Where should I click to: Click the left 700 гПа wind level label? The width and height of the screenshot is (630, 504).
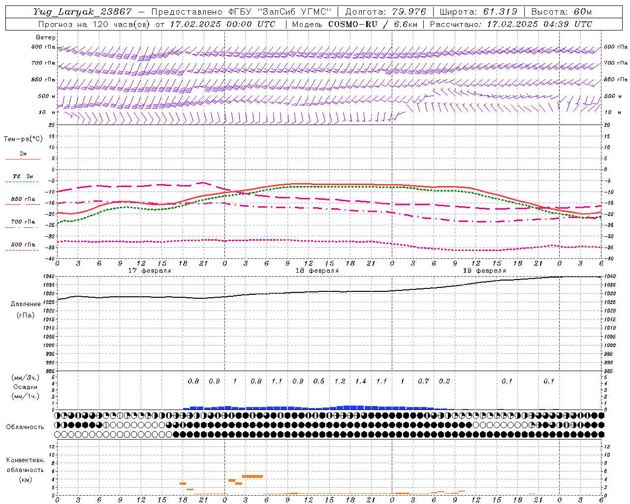[43, 63]
